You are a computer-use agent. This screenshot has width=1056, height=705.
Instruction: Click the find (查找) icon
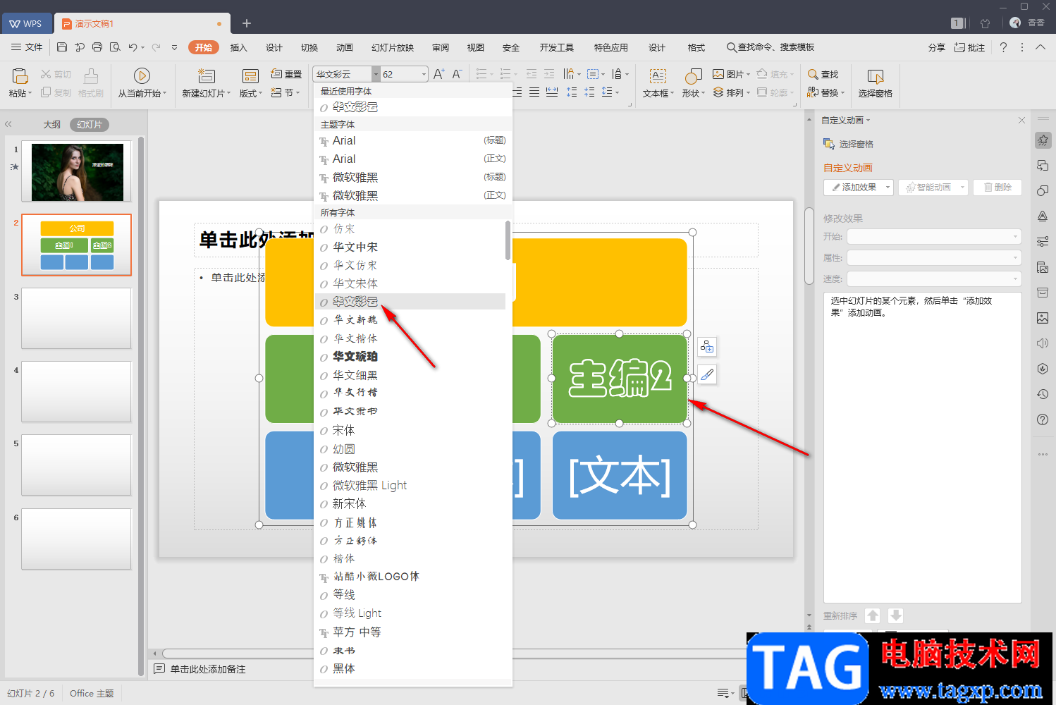pyautogui.click(x=813, y=74)
